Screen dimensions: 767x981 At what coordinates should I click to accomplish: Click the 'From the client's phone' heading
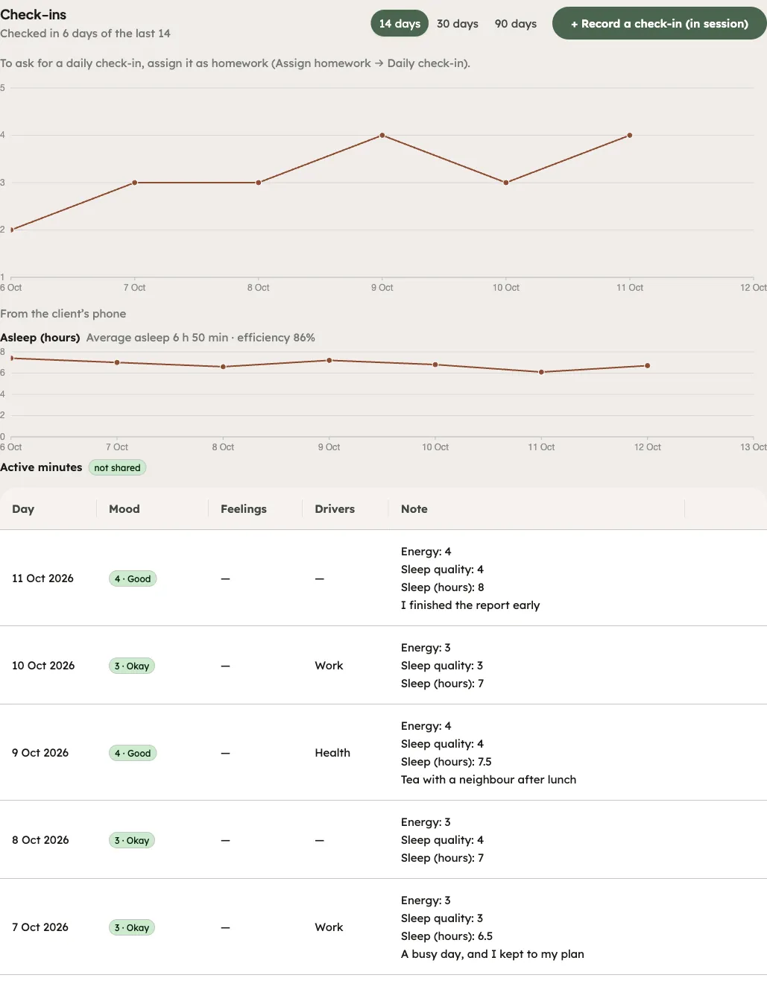click(63, 314)
